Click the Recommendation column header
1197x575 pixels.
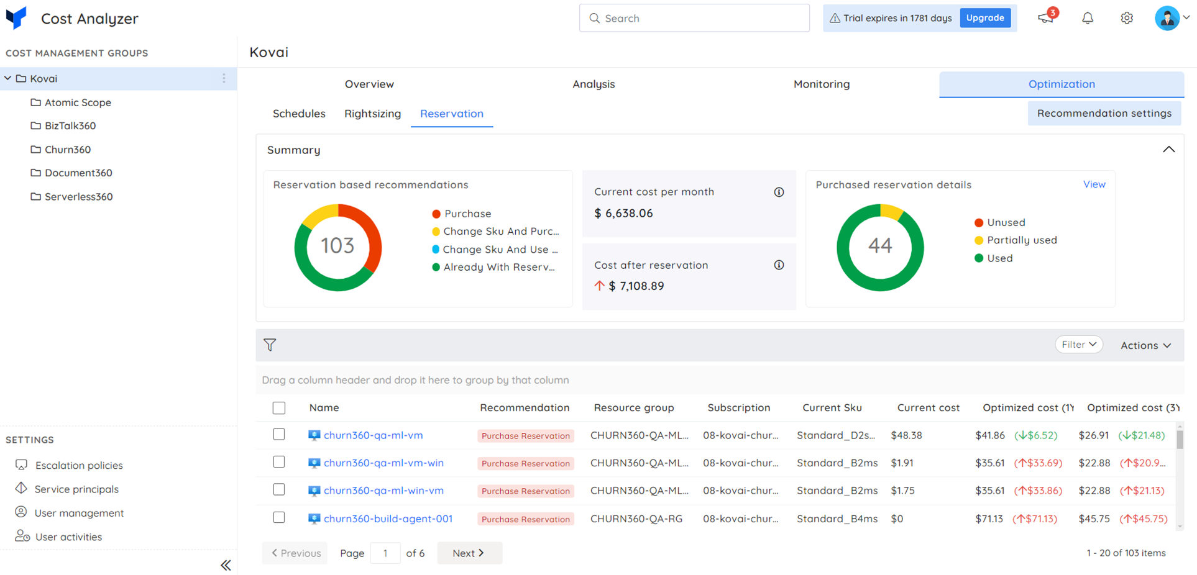coord(525,407)
